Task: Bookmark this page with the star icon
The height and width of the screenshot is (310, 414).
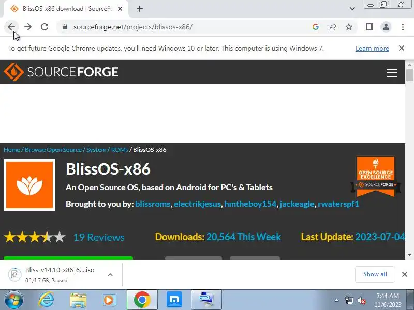Action: click(x=349, y=27)
